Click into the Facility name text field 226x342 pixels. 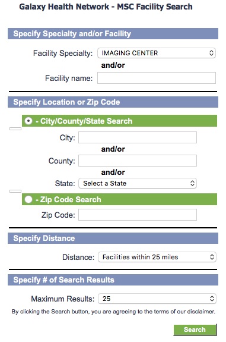(x=157, y=78)
